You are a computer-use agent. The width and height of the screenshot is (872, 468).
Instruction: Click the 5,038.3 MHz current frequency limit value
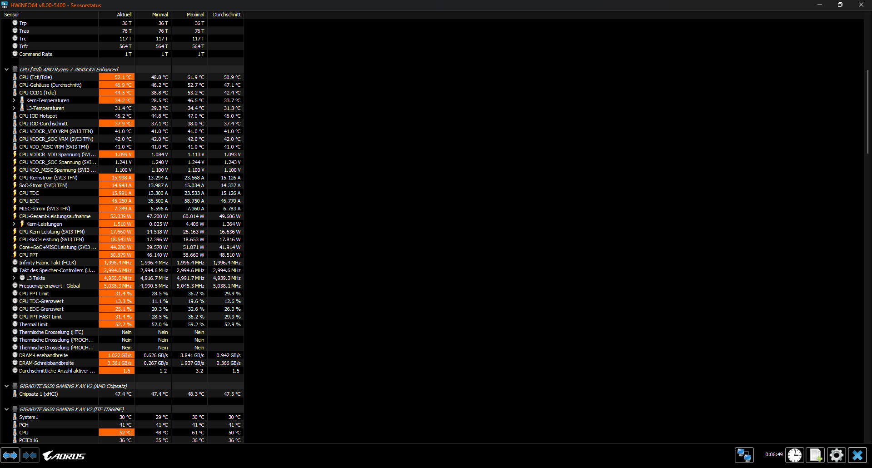point(117,286)
